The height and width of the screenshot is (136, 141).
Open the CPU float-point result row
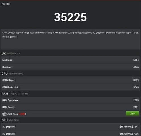point(70,87)
